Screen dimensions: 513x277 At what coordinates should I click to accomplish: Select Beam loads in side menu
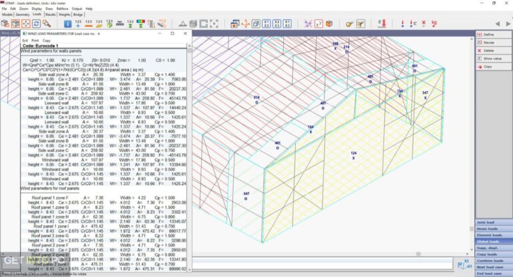pos(494,228)
